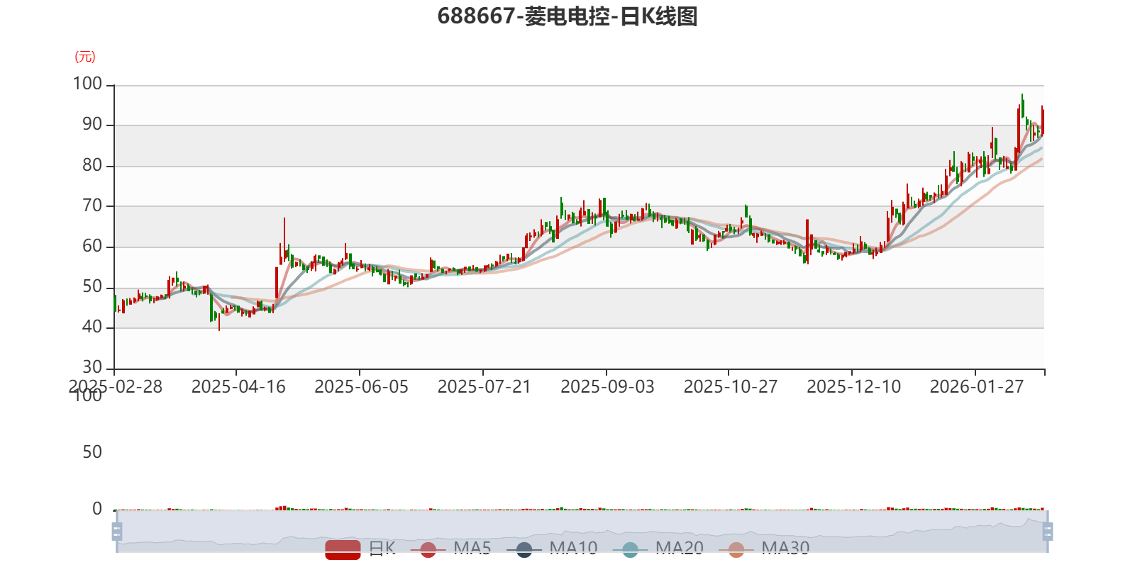The height and width of the screenshot is (567, 1135).
Task: Toggle the MA10 dark circle legend marker
Action: coord(524,549)
